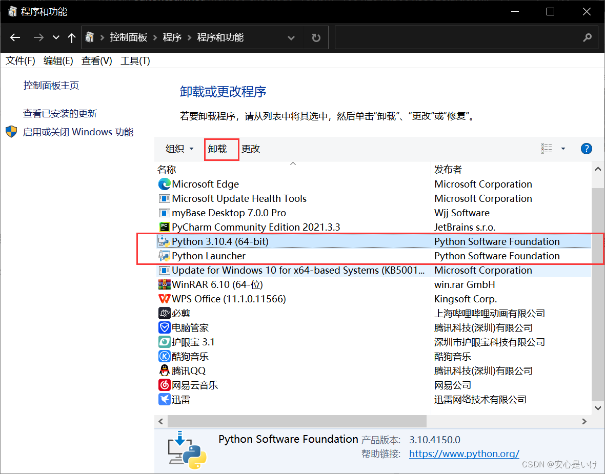Click the 护眼宝 3.1 icon
The image size is (605, 474).
(x=165, y=342)
